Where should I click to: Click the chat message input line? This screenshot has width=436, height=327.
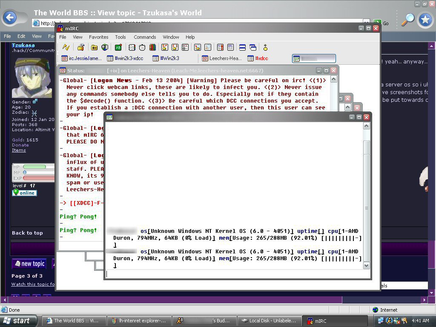click(234, 274)
